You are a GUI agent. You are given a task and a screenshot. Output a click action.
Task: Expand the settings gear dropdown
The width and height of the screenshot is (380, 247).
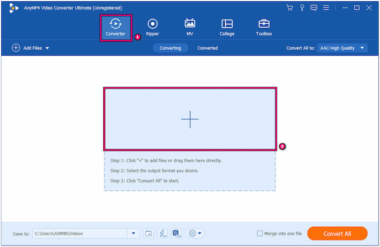point(195,234)
